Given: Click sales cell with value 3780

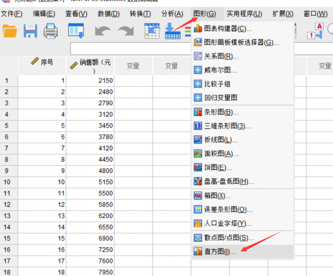Looking at the screenshot, I should [90, 137].
